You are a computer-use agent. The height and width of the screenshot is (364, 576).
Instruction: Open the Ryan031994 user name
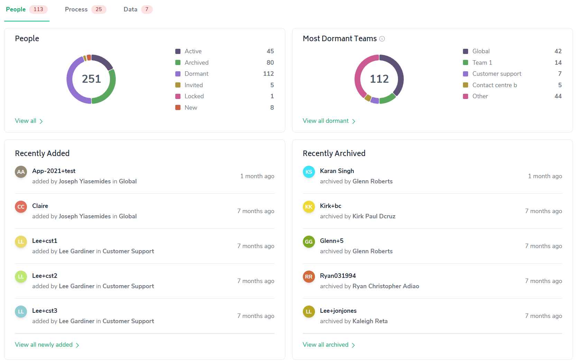click(338, 276)
